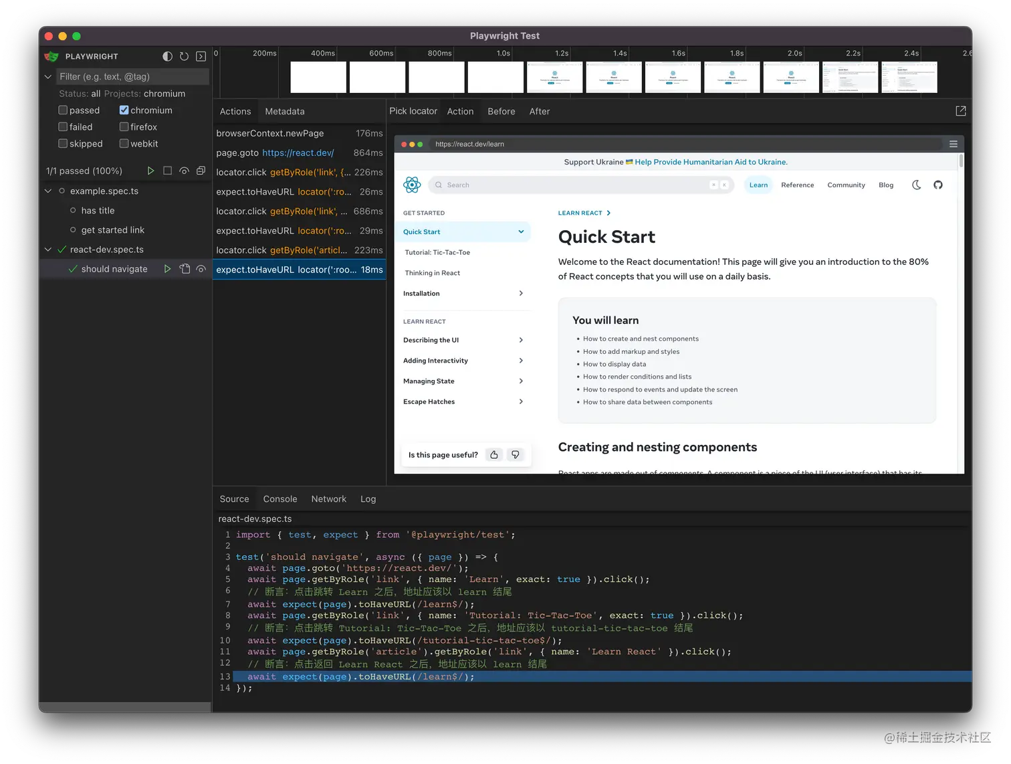
Task: Enable the 'failed' status checkbox
Action: click(63, 127)
